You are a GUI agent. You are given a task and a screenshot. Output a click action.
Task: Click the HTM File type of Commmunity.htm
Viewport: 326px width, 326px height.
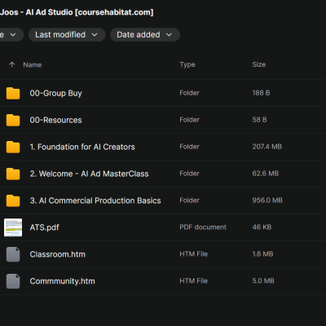point(194,281)
